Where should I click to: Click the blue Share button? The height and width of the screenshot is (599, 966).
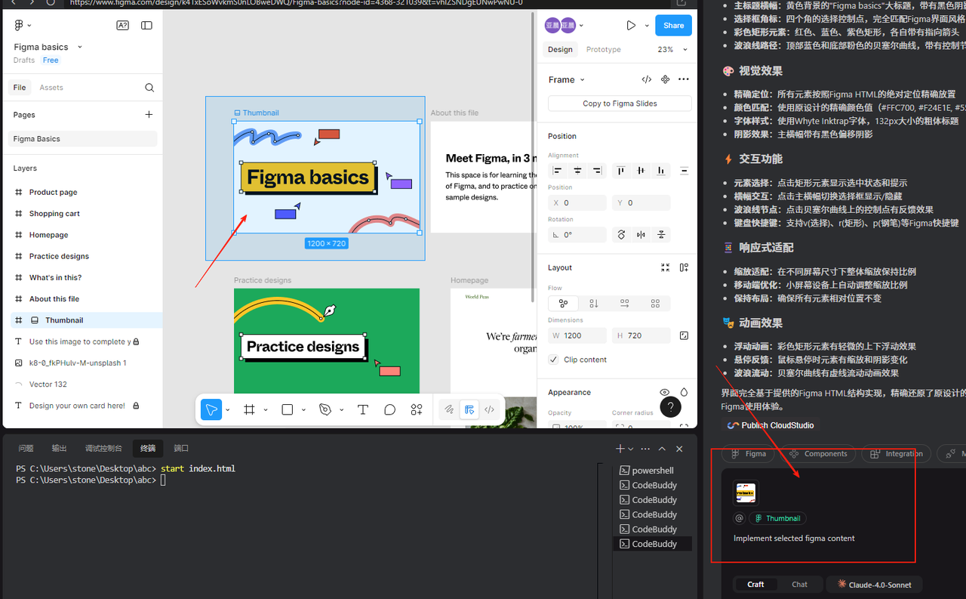[673, 26]
